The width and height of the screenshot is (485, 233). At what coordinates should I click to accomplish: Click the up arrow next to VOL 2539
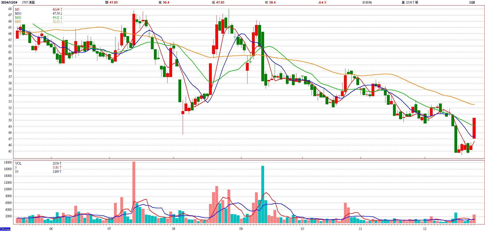(x=61, y=163)
